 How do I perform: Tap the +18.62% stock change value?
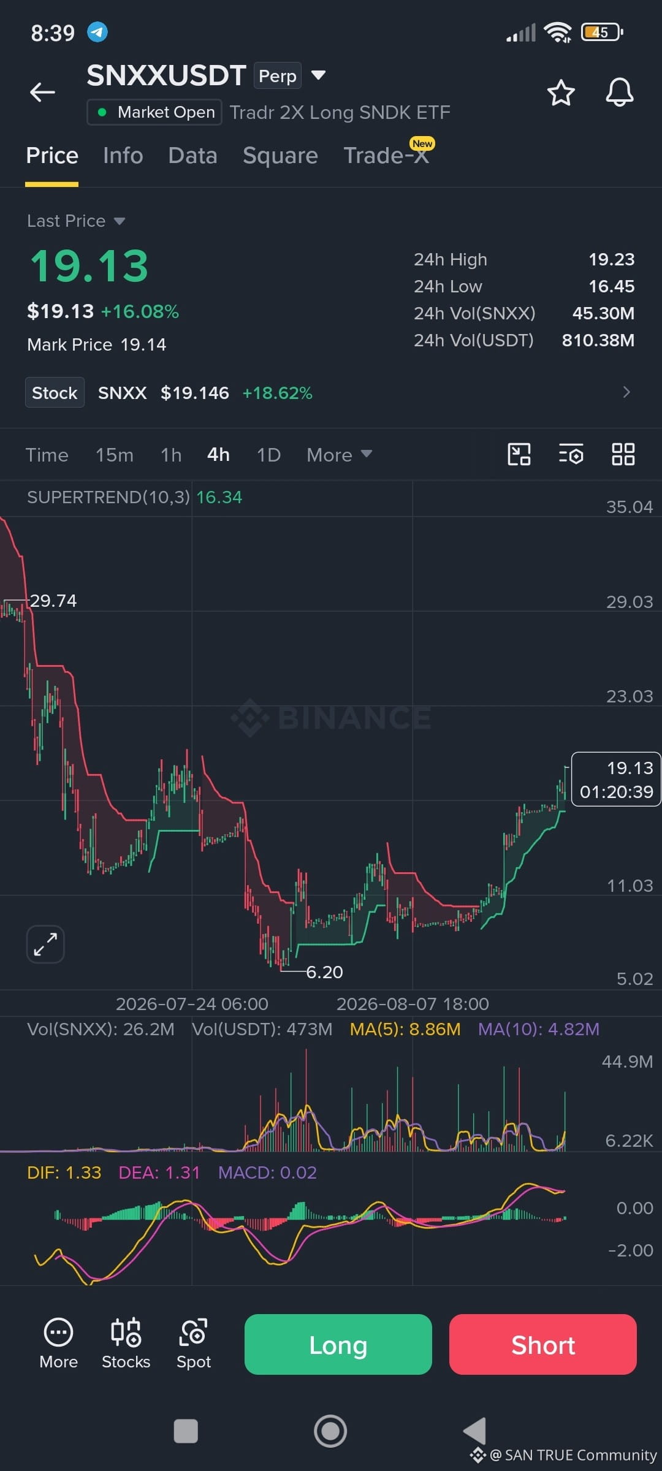click(278, 393)
